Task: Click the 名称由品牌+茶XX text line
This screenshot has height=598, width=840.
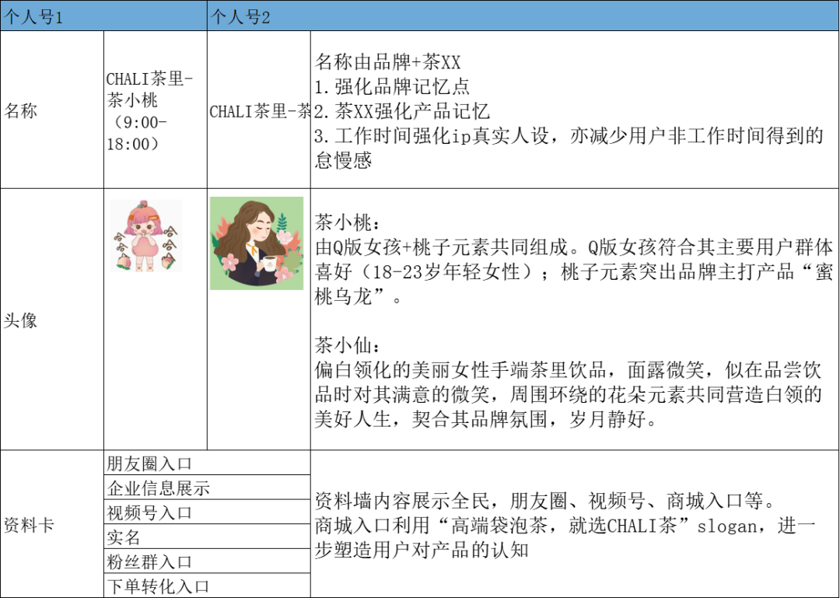Action: pyautogui.click(x=388, y=61)
